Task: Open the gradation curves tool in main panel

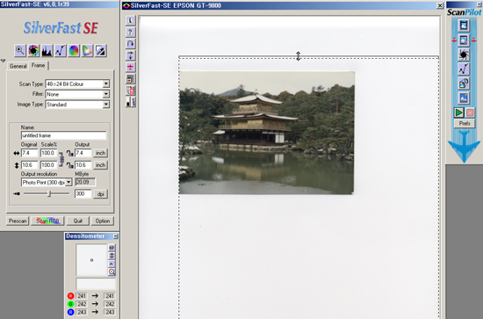Action: tap(61, 51)
